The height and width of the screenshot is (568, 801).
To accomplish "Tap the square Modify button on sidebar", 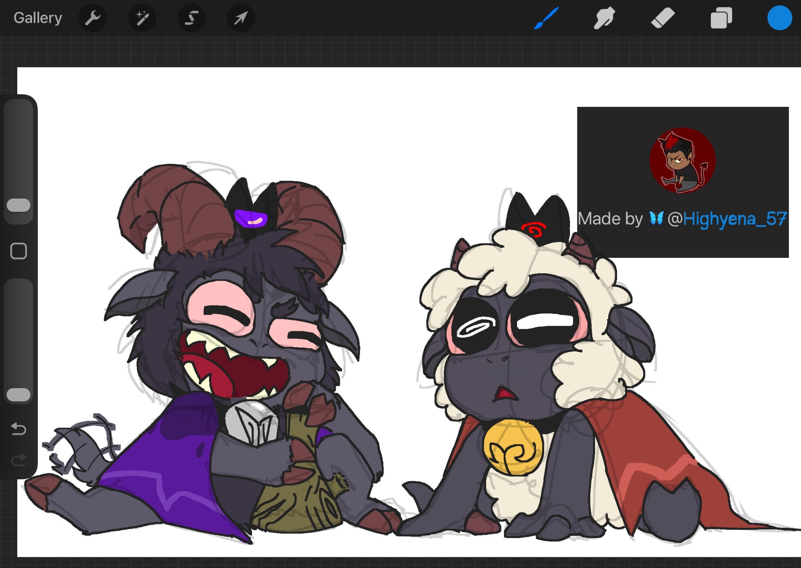I will pyautogui.click(x=19, y=251).
